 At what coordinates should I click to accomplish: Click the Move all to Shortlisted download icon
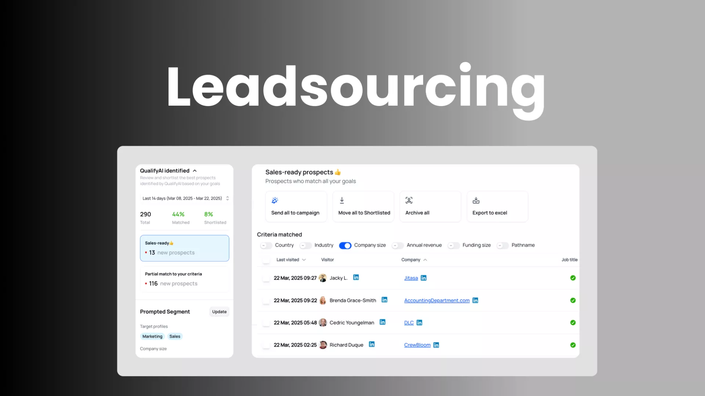[x=342, y=200]
